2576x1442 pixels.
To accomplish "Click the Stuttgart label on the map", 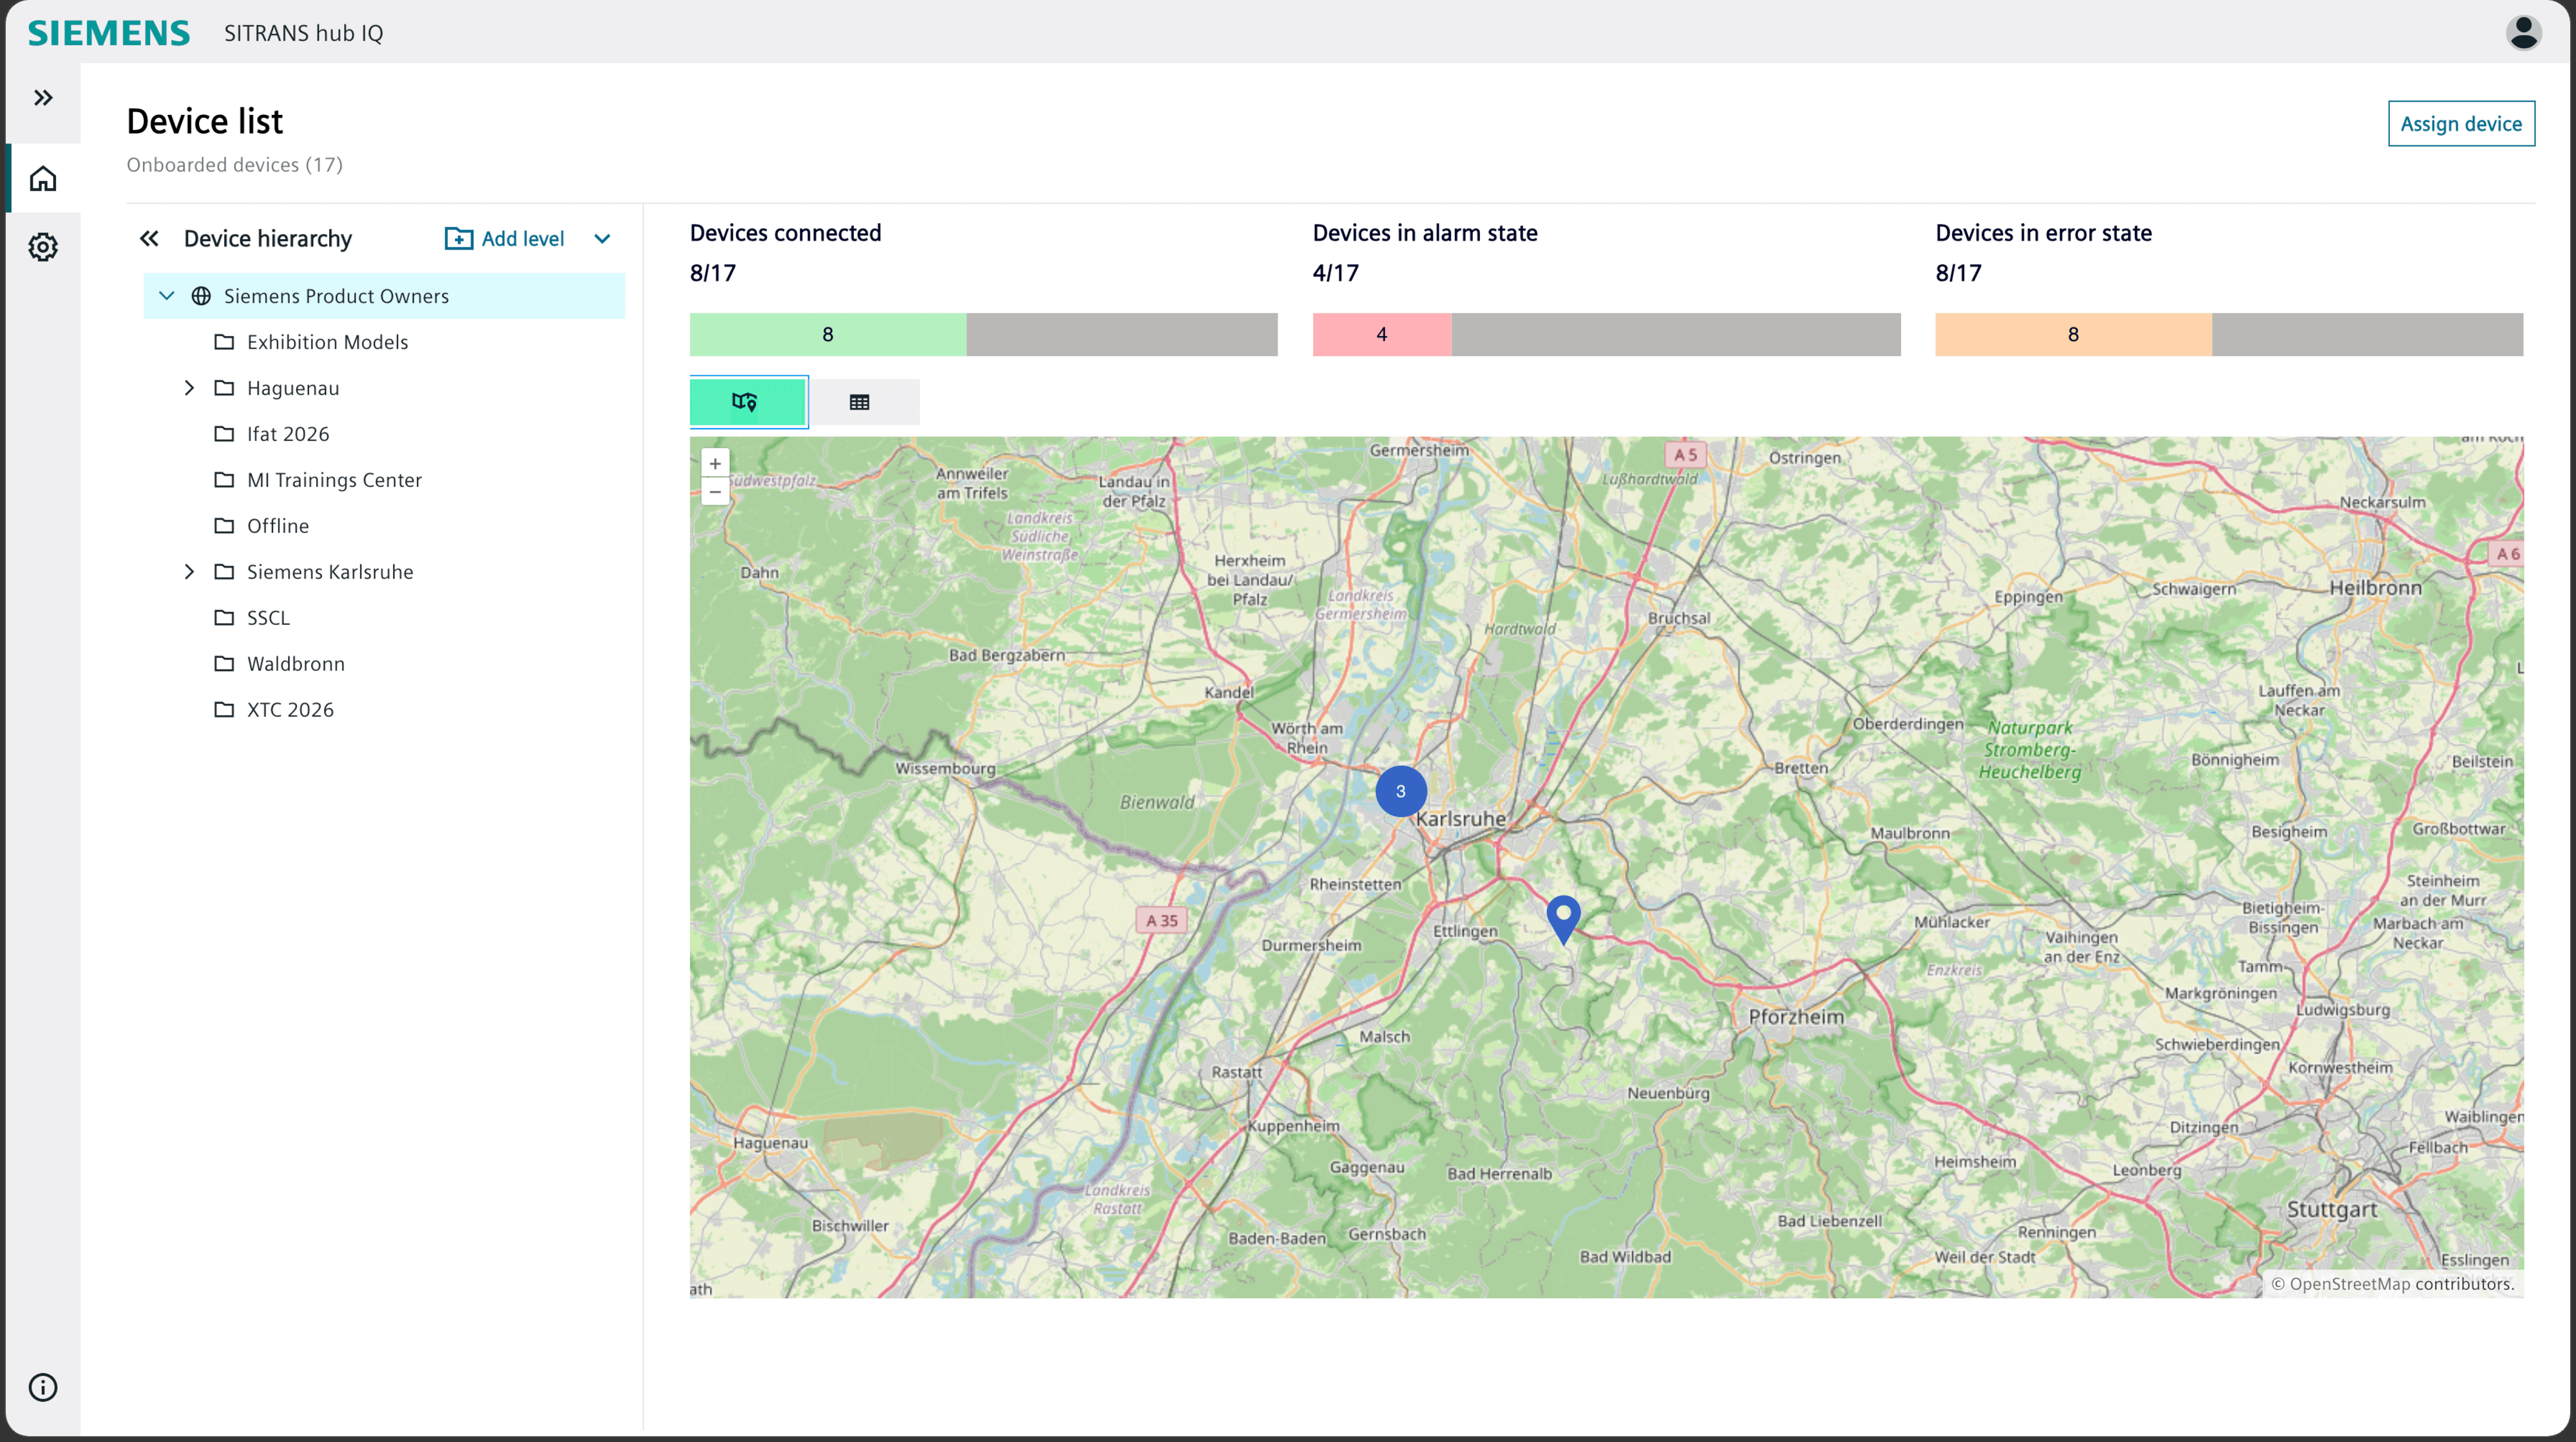I will [2332, 1209].
